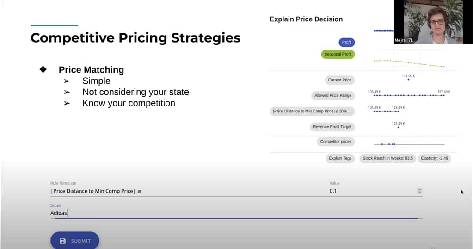Image resolution: width=473 pixels, height=249 pixels.
Task: Click the Elasticity -2.49 chip
Action: click(x=434, y=158)
